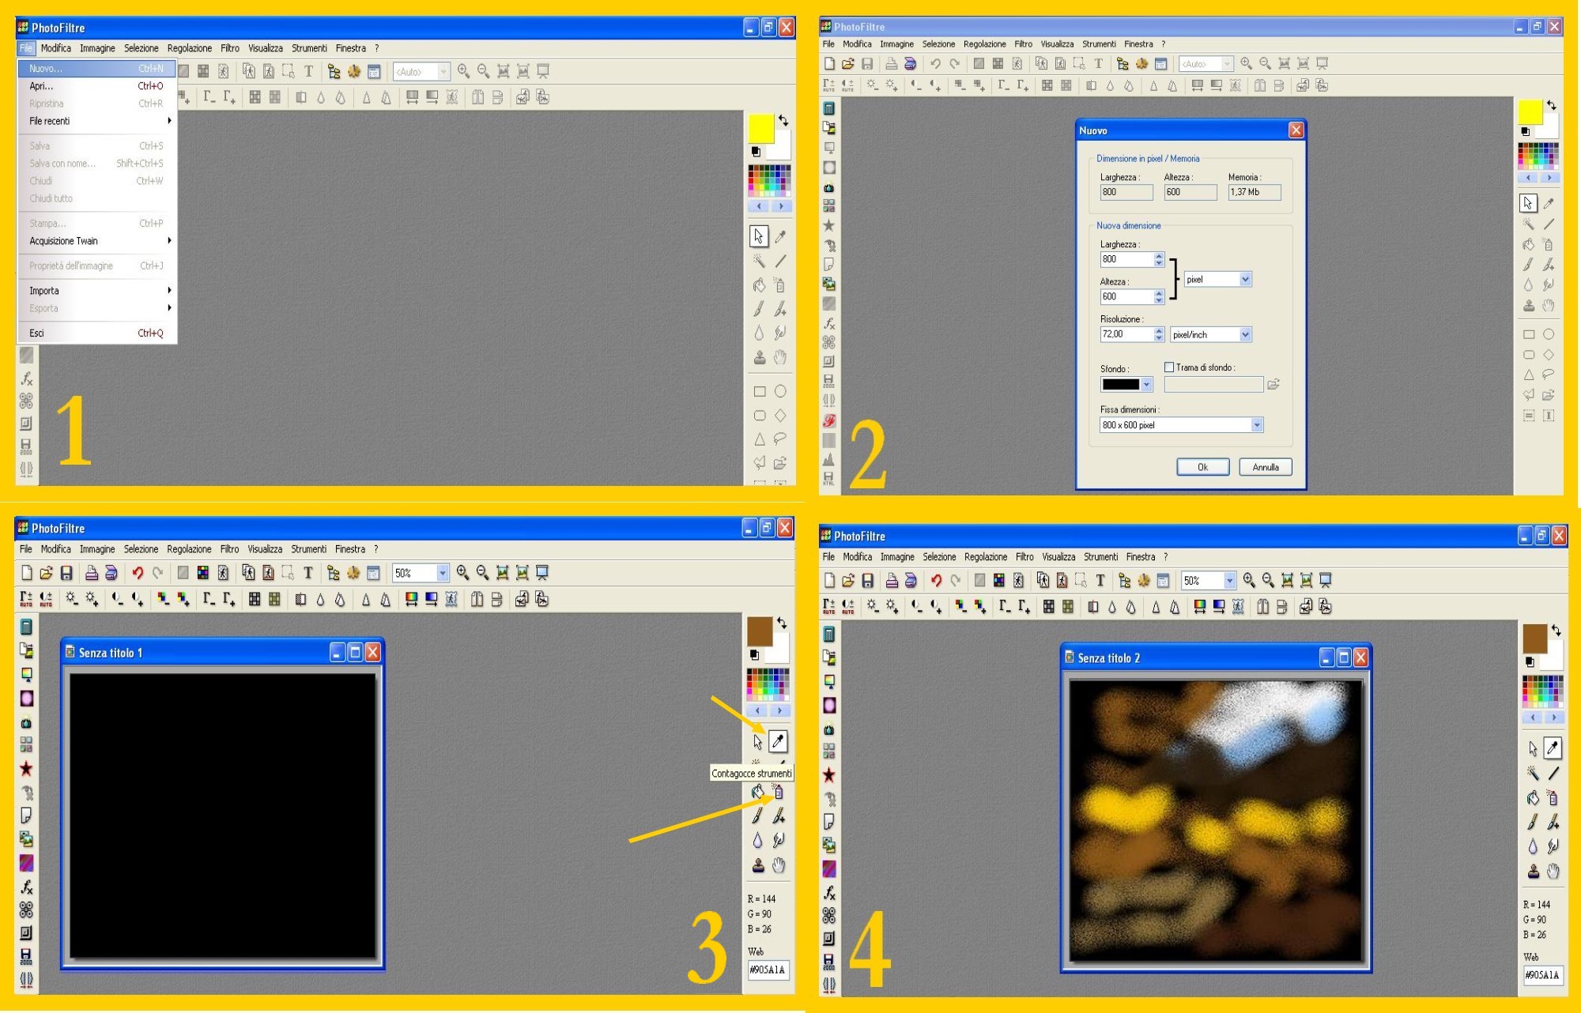
Task: Expand the File recenti submenu arrow
Action: pyautogui.click(x=169, y=121)
